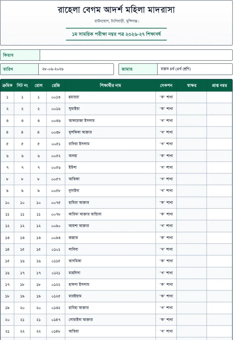The width and height of the screenshot is (234, 340).
Task: Click the empty কিতাব input field
Action: click(136, 55)
